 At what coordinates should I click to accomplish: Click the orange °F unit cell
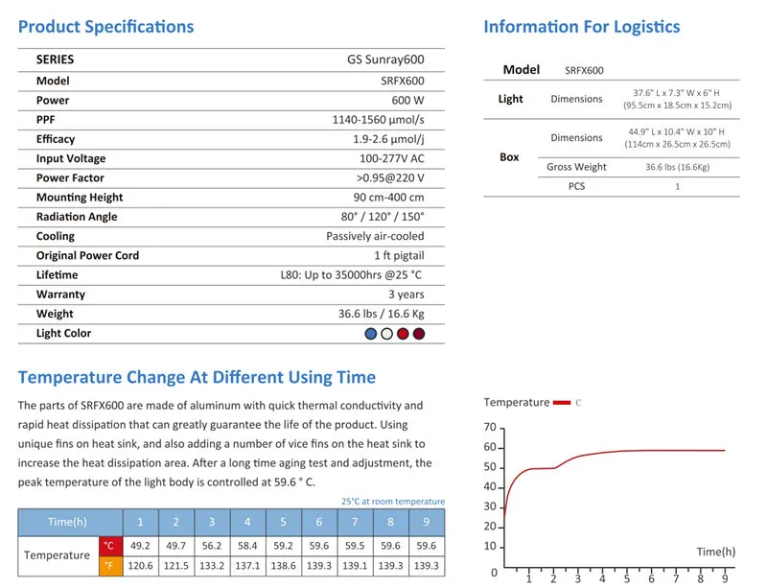pyautogui.click(x=108, y=566)
